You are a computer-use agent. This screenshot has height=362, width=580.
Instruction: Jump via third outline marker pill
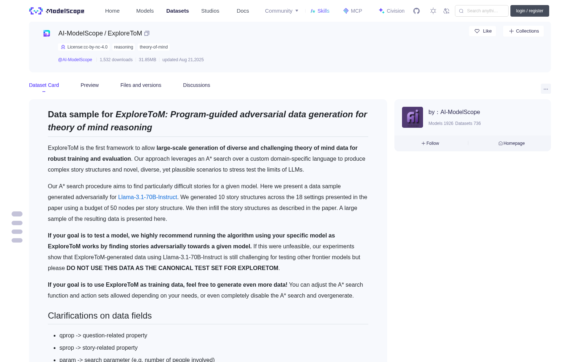point(17,232)
